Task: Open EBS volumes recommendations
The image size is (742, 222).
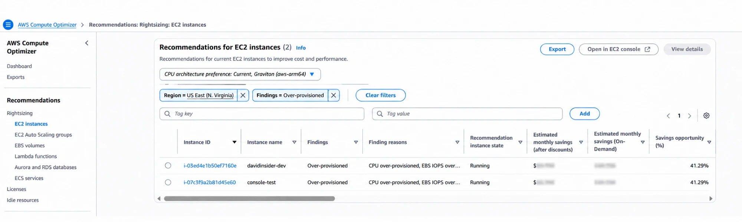Action: (x=30, y=145)
